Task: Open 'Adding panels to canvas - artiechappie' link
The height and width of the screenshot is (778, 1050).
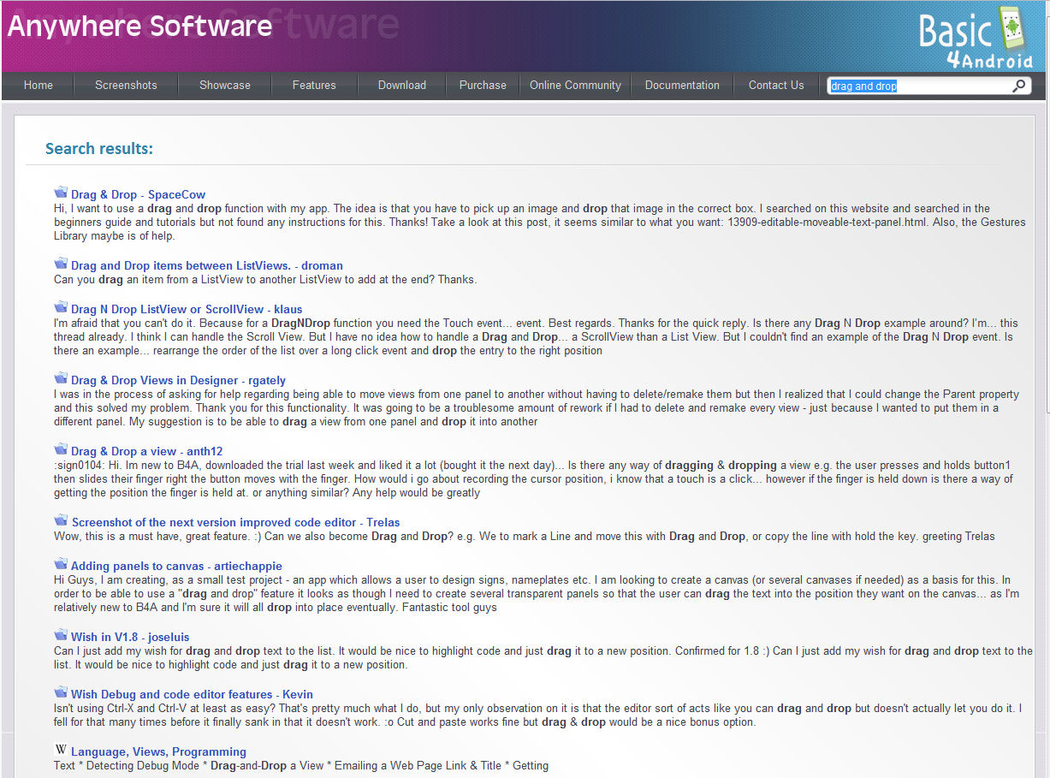Action: tap(176, 566)
